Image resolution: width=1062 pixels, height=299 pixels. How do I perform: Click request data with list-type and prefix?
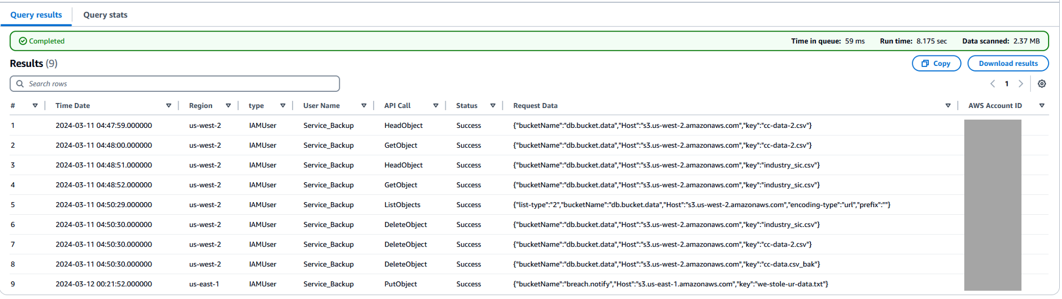click(x=702, y=205)
